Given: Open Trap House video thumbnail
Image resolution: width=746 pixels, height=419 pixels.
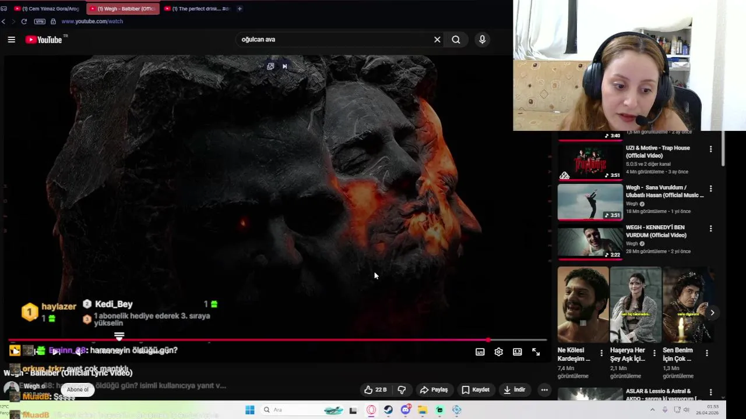Looking at the screenshot, I should click(590, 161).
